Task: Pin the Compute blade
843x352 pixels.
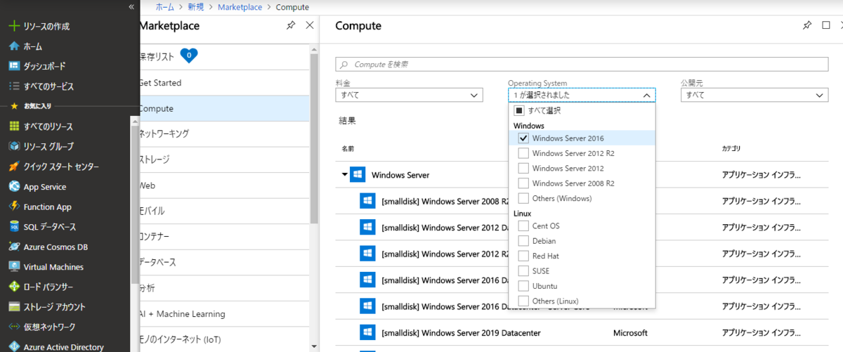Action: 806,25
